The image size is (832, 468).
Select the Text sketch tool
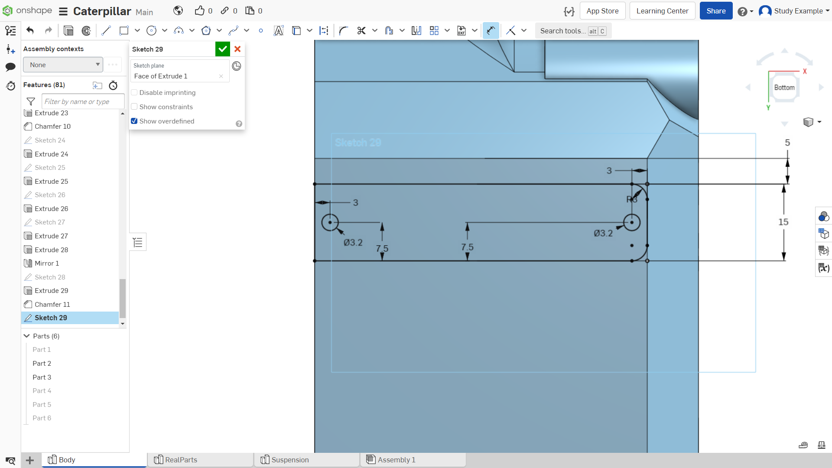tap(279, 30)
